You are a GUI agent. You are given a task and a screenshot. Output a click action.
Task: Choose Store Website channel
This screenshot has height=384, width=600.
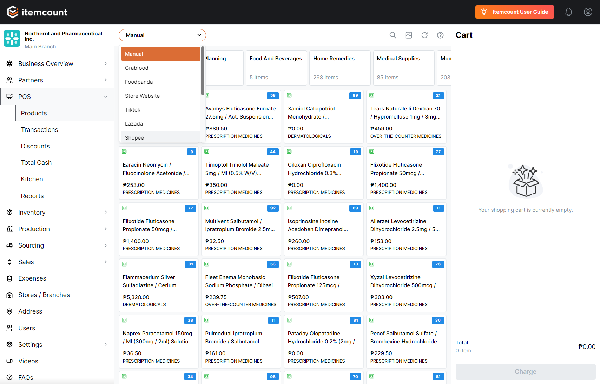click(160, 96)
